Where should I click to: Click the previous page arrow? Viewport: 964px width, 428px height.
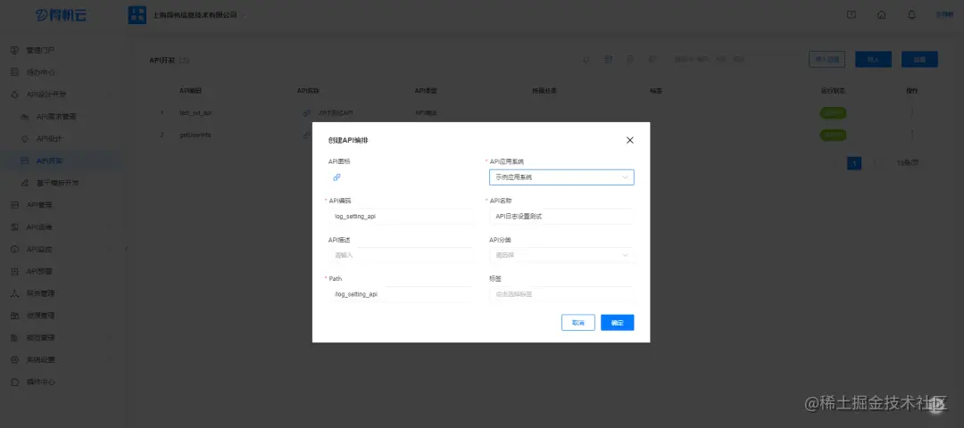pos(834,163)
